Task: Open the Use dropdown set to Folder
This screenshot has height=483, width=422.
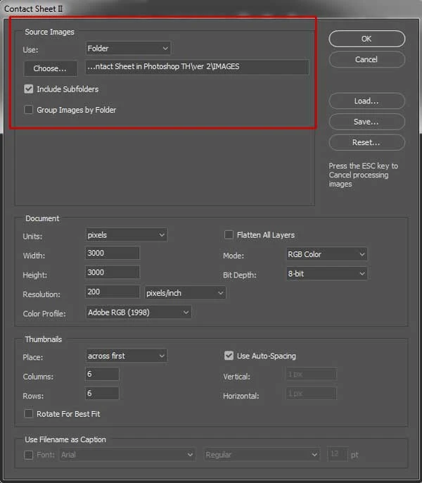Action: [128, 49]
